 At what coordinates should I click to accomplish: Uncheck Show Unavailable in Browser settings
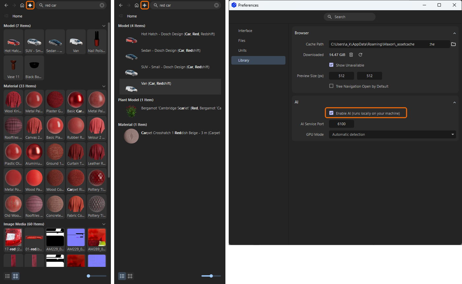[331, 65]
